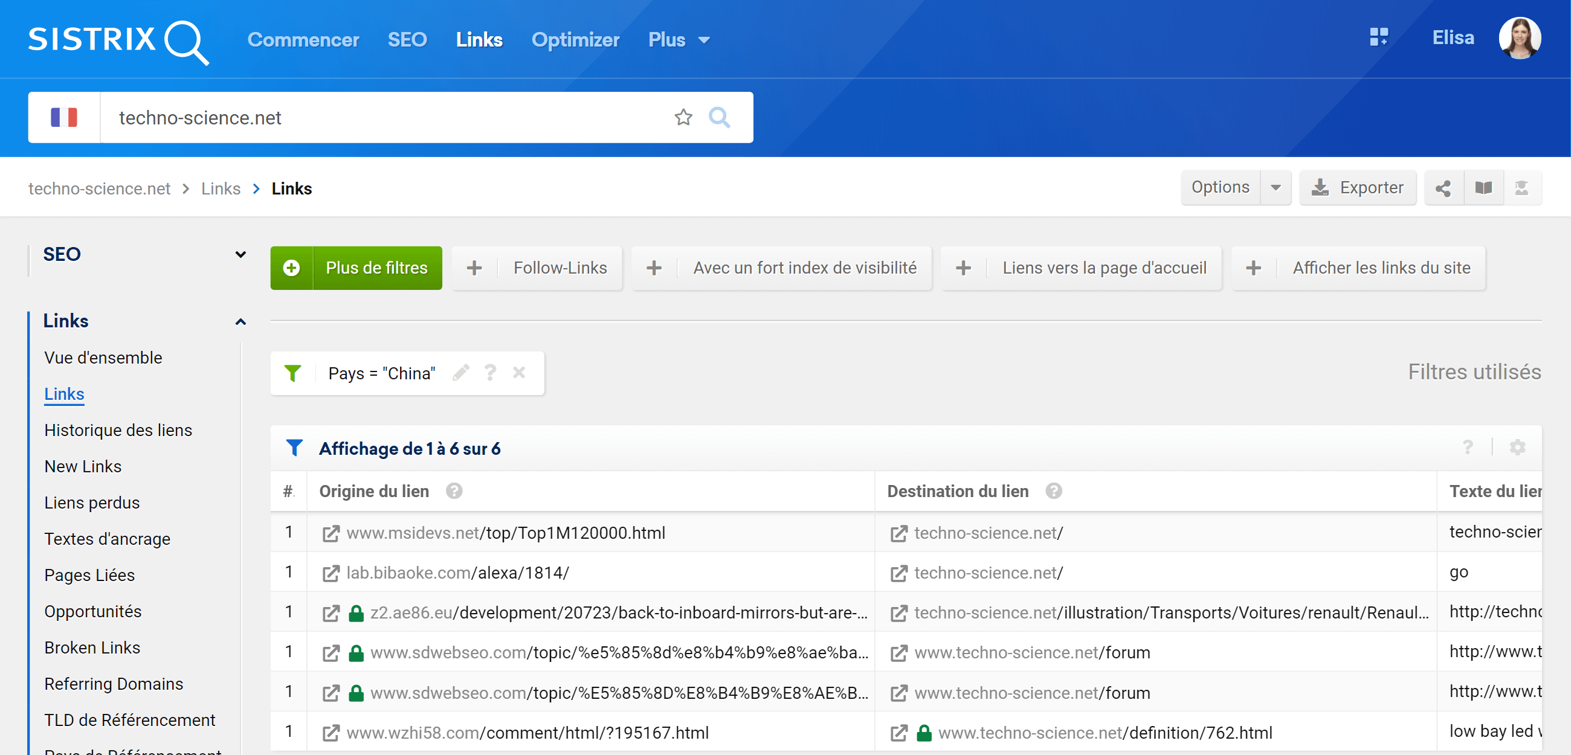The image size is (1571, 755).
Task: Click the green plus icon for more filters
Action: (x=291, y=268)
